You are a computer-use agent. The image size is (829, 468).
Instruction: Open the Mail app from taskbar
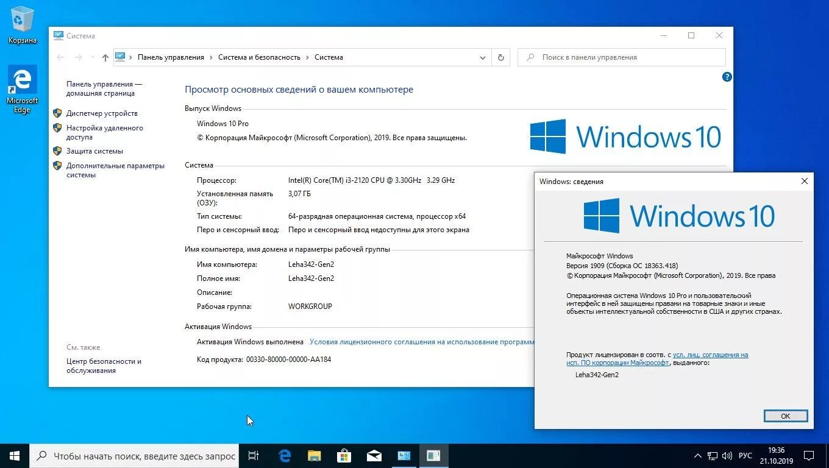[374, 456]
